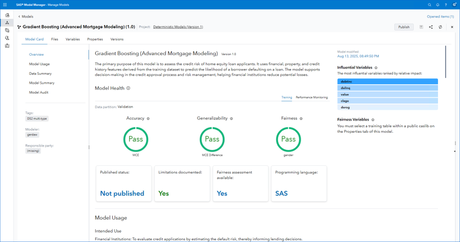This screenshot has width=460, height=242.
Task: Click the left pane splitter handle
Action: 89,147
